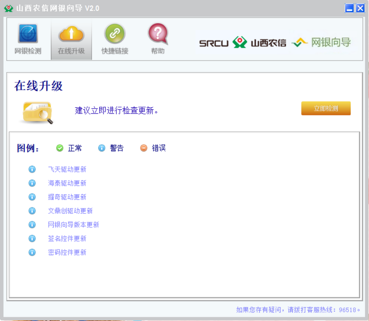Viewport: 369px width, 321px height.
Task: Click the orange 错误 error legend icon
Action: click(x=143, y=148)
